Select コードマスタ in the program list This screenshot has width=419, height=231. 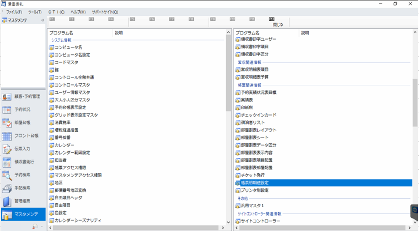pos(66,63)
